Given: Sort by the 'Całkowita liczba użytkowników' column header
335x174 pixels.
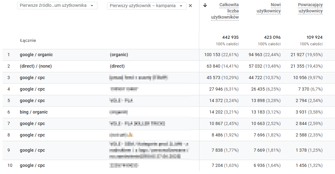Looking at the screenshot, I should click(225, 11).
